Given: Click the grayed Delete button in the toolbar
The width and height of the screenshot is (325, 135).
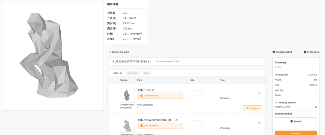Looking at the screenshot, I should (147, 73).
